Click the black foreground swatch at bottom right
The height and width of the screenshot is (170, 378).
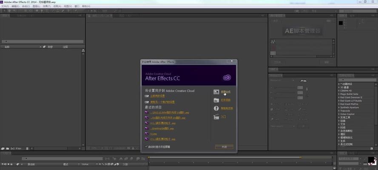pos(371,159)
